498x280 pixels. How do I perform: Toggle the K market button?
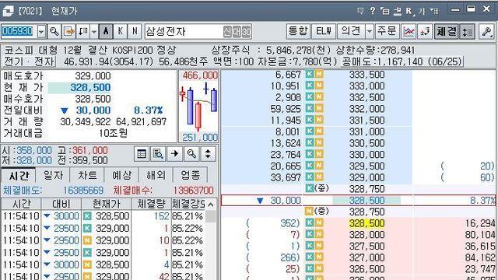pyautogui.click(x=121, y=31)
